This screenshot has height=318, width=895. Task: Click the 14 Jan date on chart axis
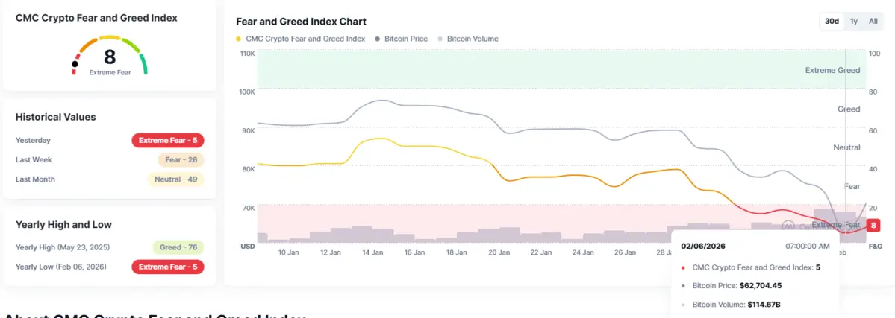(372, 252)
